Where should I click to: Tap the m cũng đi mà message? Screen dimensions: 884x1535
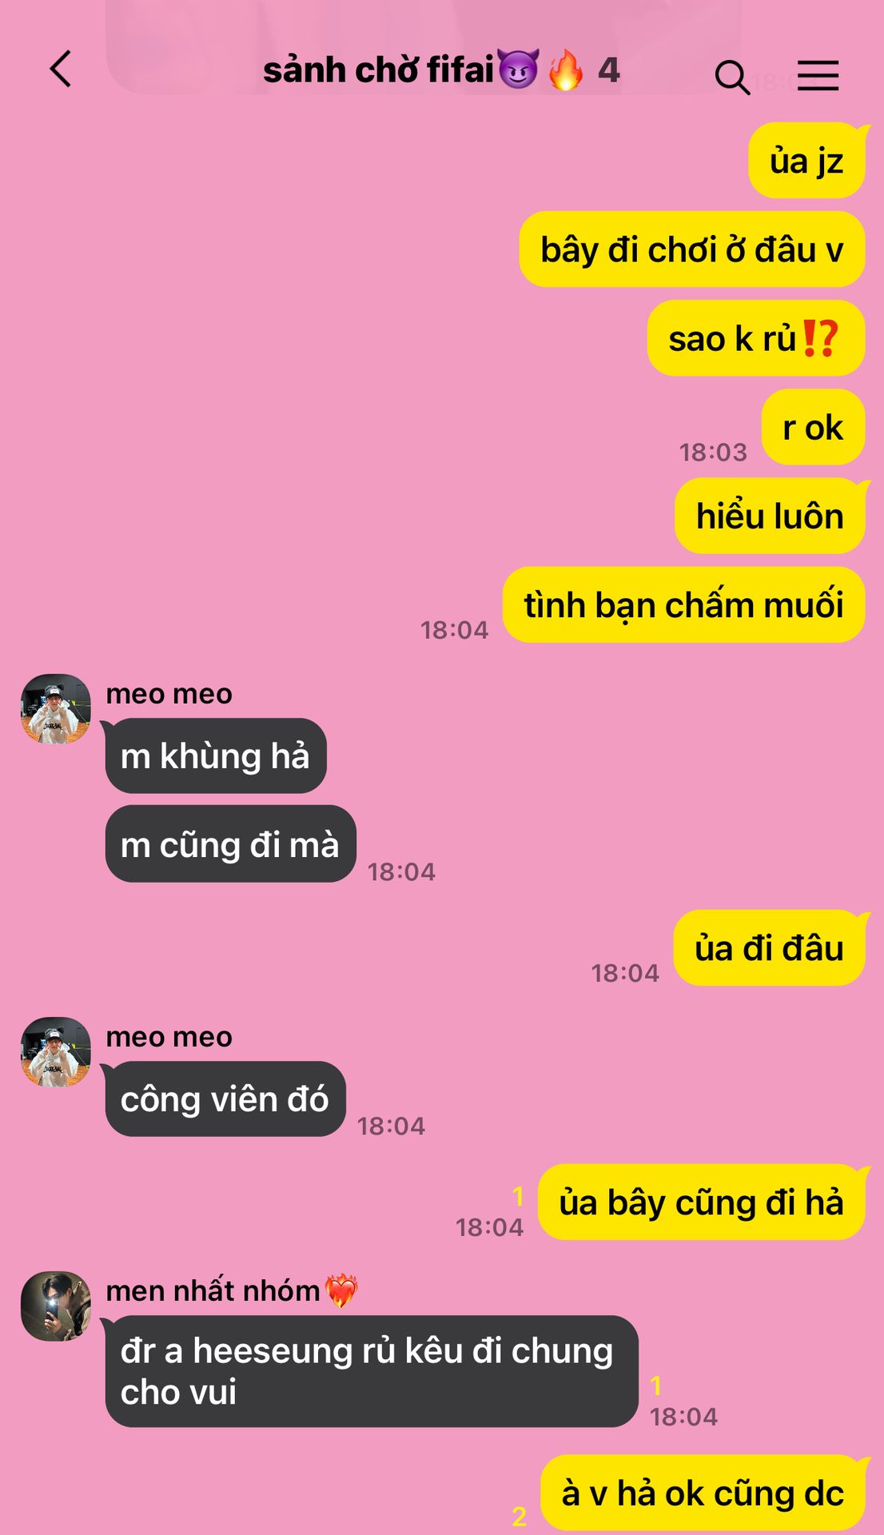click(230, 844)
